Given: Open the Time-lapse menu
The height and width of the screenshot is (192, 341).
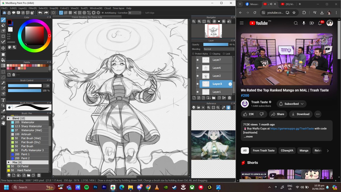Looking at the screenshot, I should [118, 8].
